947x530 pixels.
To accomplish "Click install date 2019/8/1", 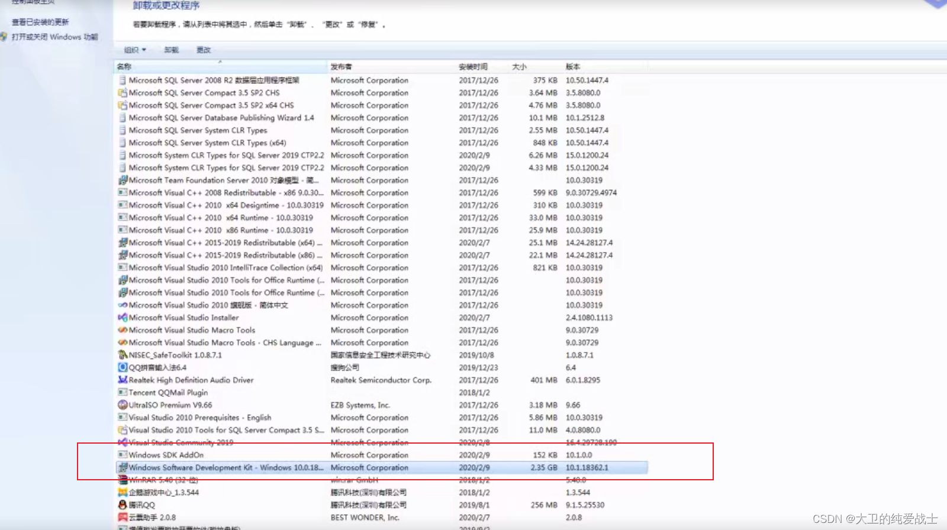I will tap(474, 505).
